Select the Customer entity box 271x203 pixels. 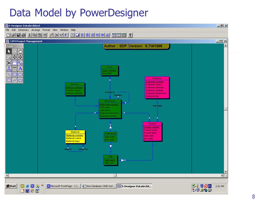pyautogui.click(x=157, y=88)
